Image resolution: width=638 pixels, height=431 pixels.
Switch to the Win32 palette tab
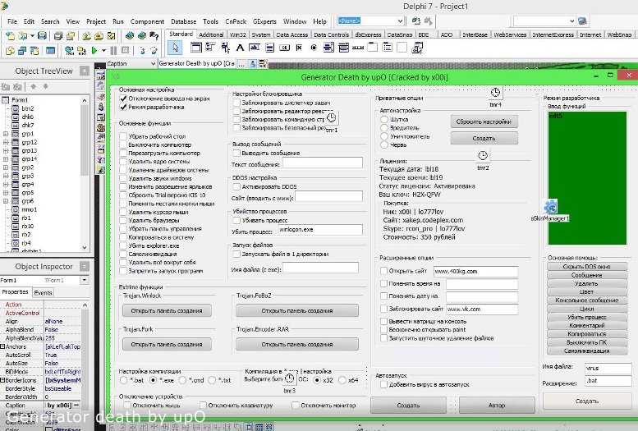click(x=237, y=35)
